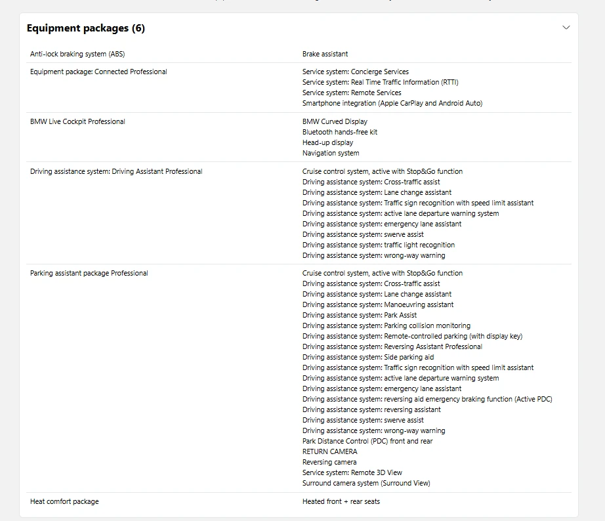Collapse the Equipment packages chevron

pos(566,28)
